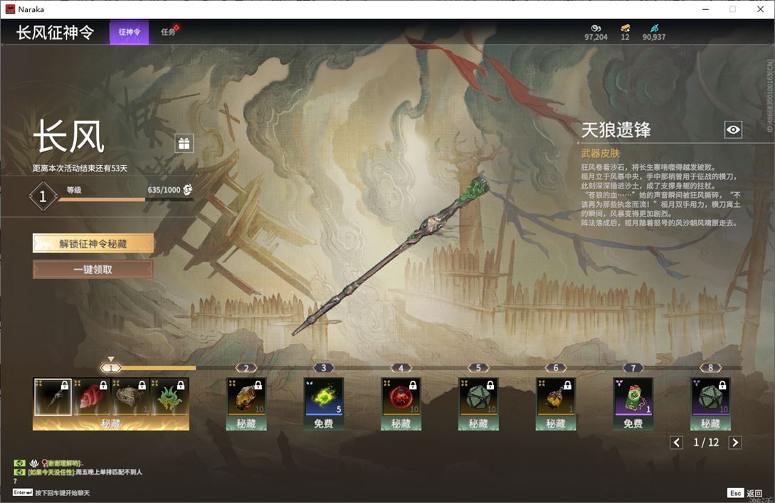
Task: Click the 秘藏 label under level 4 reward
Action: 401,423
